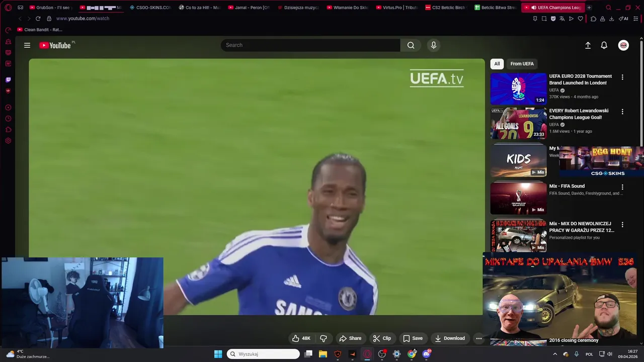Click the translate page icon
Image resolution: width=644 pixels, height=362 pixels.
562,19
